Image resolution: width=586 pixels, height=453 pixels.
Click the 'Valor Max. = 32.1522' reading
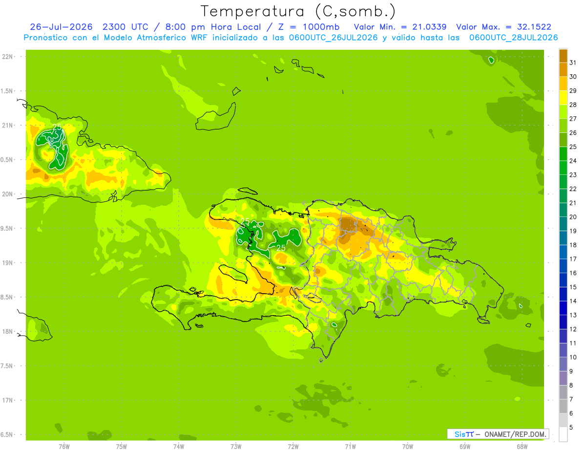pos(503,27)
